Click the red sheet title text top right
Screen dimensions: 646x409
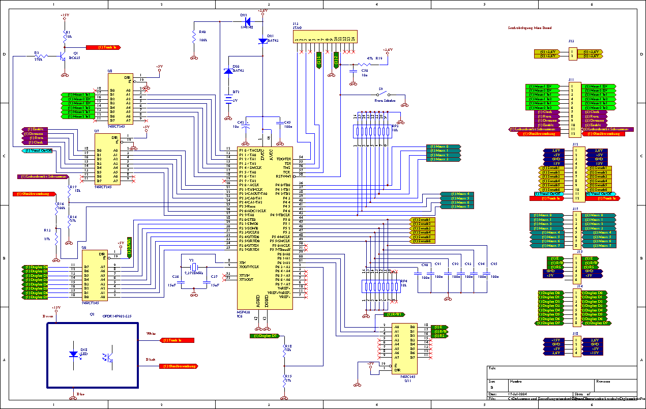coord(530,28)
